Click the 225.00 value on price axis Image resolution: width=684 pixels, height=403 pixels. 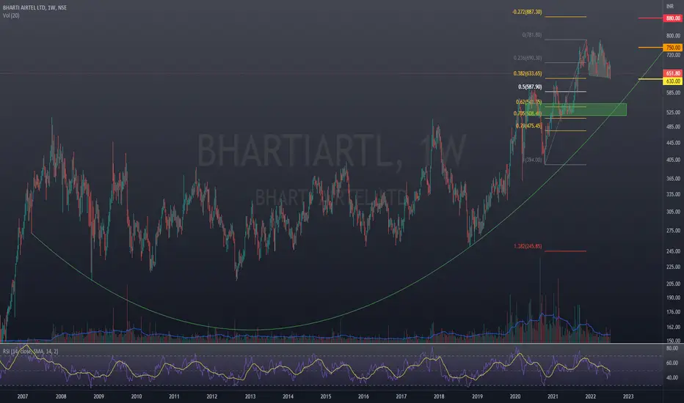(673, 267)
